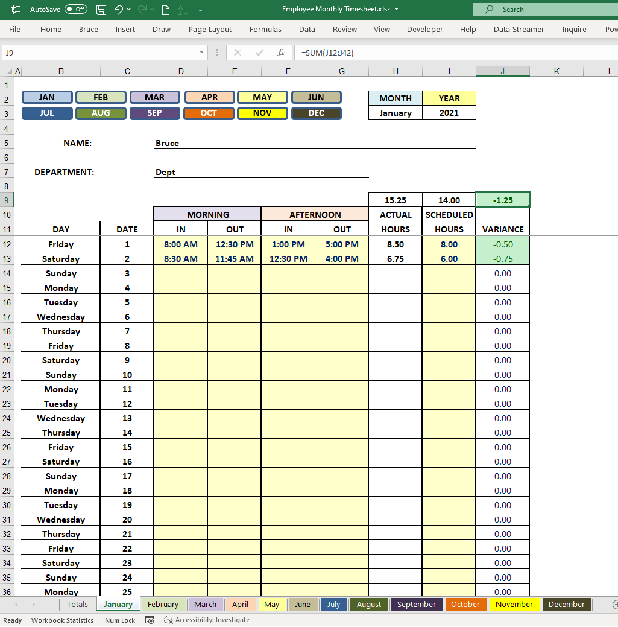Screen dimensions: 618x627
Task: Click the macro recording icon in status bar
Action: tap(149, 620)
